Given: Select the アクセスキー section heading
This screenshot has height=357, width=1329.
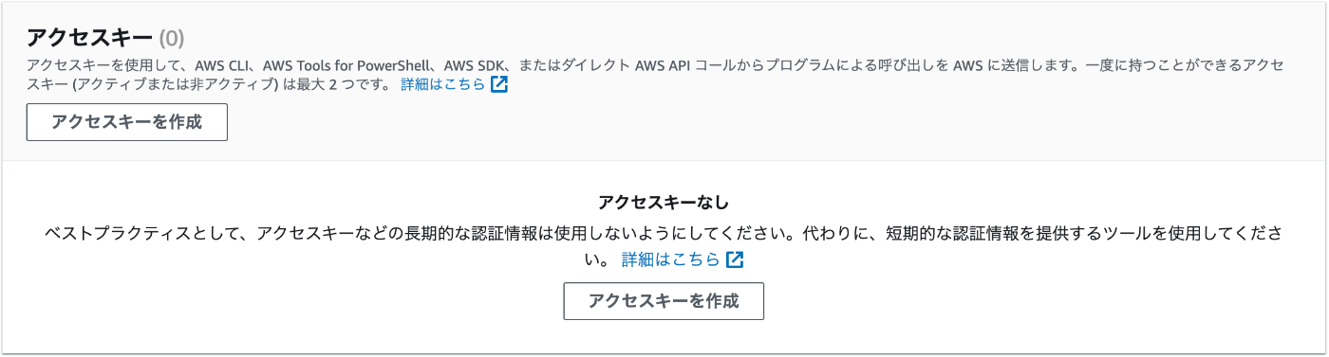Looking at the screenshot, I should (x=90, y=38).
